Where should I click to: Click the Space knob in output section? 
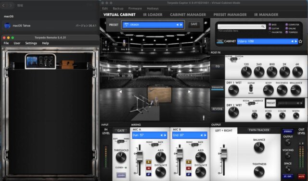click(x=288, y=169)
